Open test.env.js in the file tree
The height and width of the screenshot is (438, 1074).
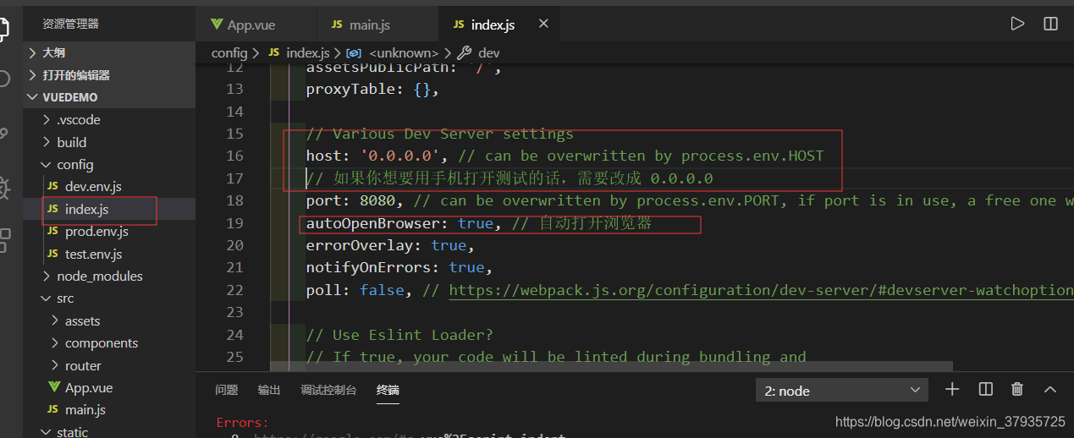coord(110,254)
